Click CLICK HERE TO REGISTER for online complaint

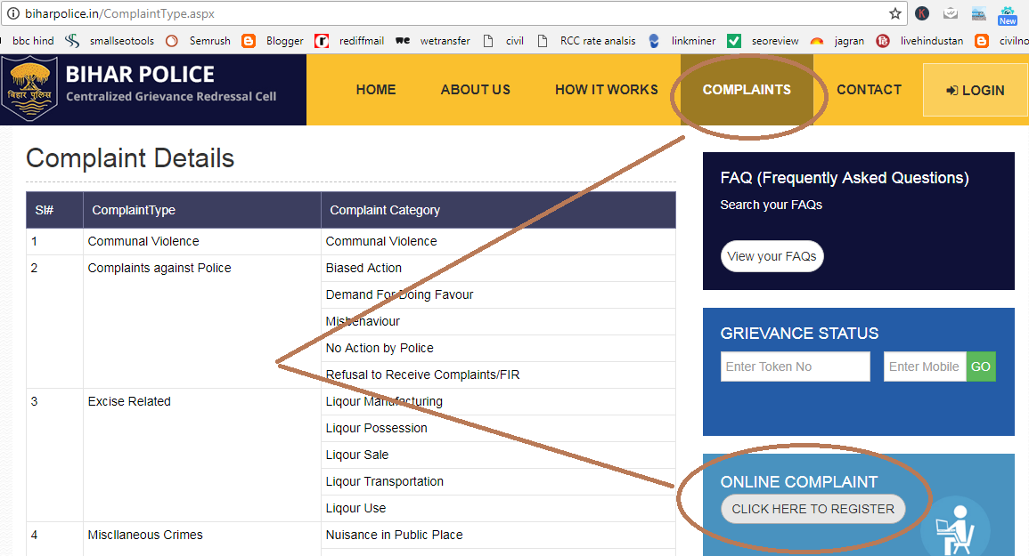(x=813, y=509)
